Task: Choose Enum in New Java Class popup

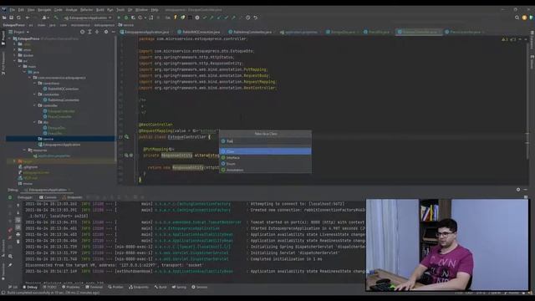Action: (265, 164)
